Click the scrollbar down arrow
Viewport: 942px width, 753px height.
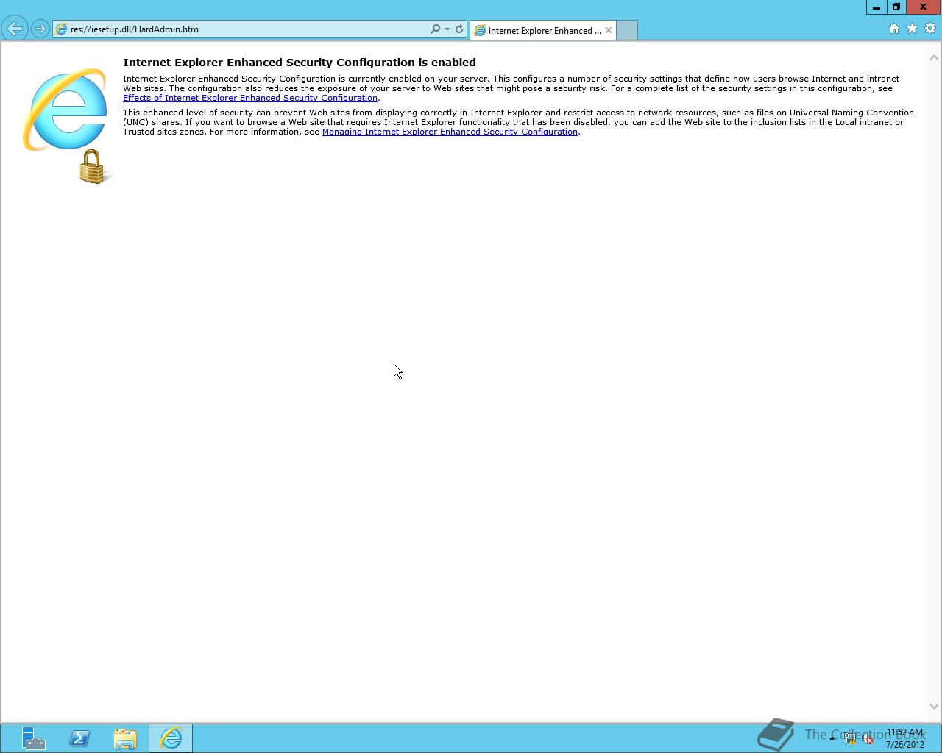(935, 706)
